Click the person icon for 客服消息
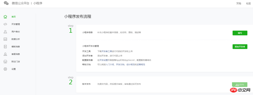 (x=5, y=54)
